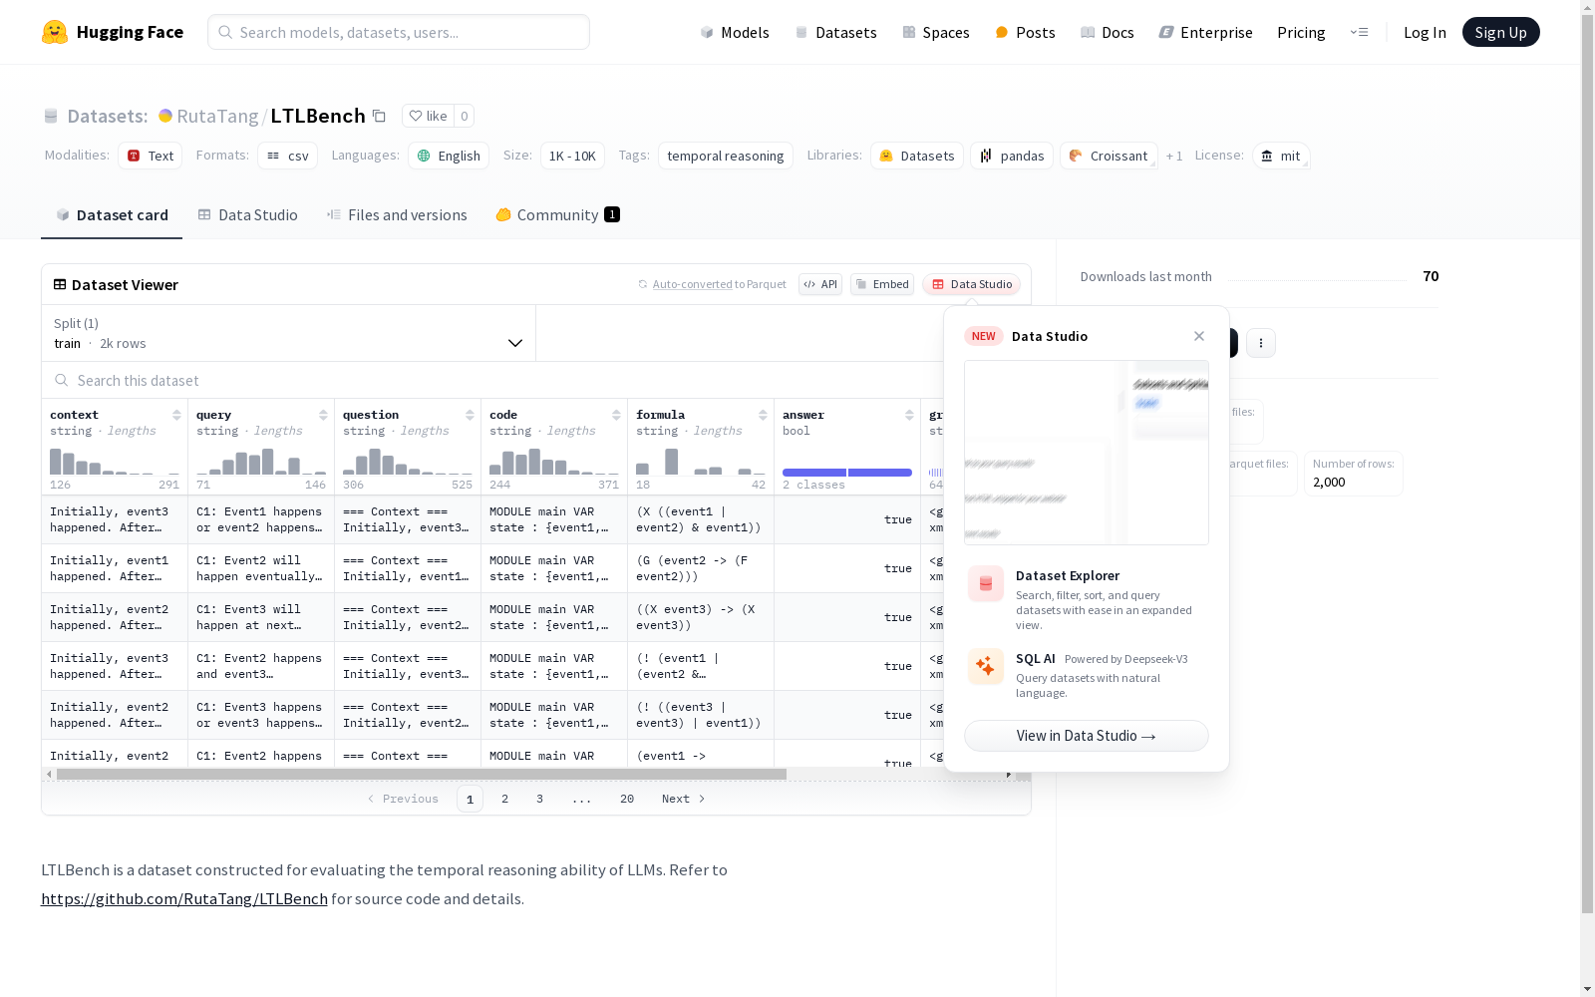Close the Data Studio popup
The image size is (1595, 997).
[1199, 336]
